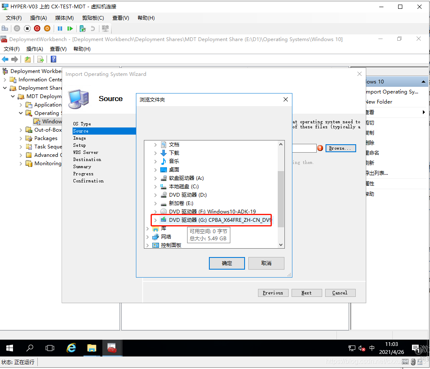
Task: Click the wizard's Cancel button
Action: coord(340,293)
